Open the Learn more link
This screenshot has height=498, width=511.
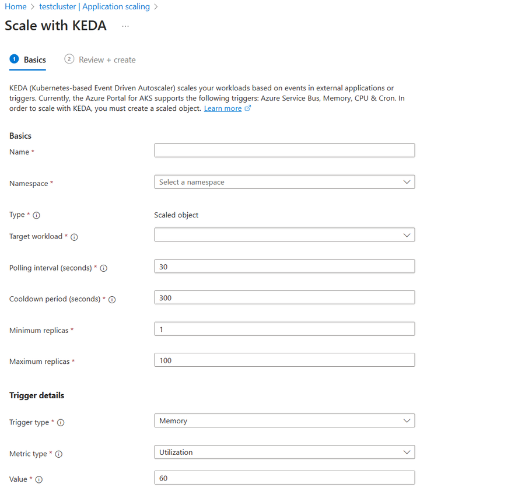pos(223,108)
